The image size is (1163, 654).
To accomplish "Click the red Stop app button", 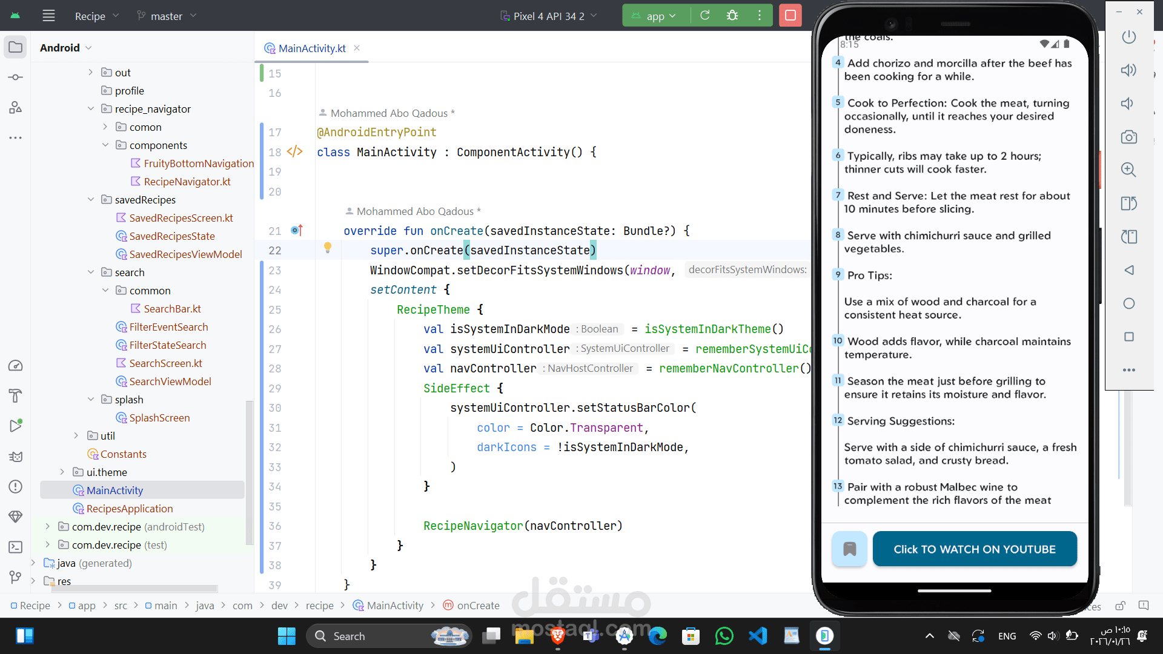I will [790, 16].
